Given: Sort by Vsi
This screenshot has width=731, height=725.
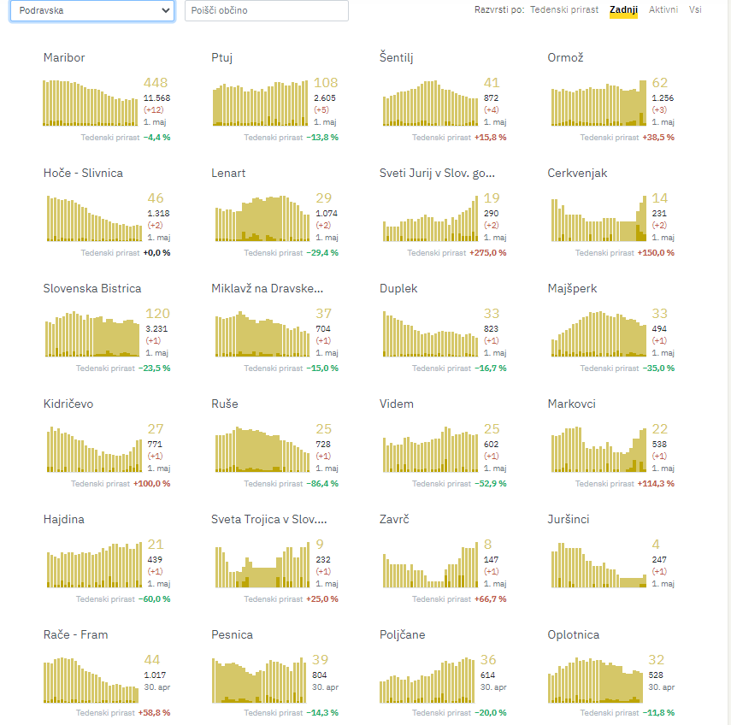Looking at the screenshot, I should tap(695, 9).
